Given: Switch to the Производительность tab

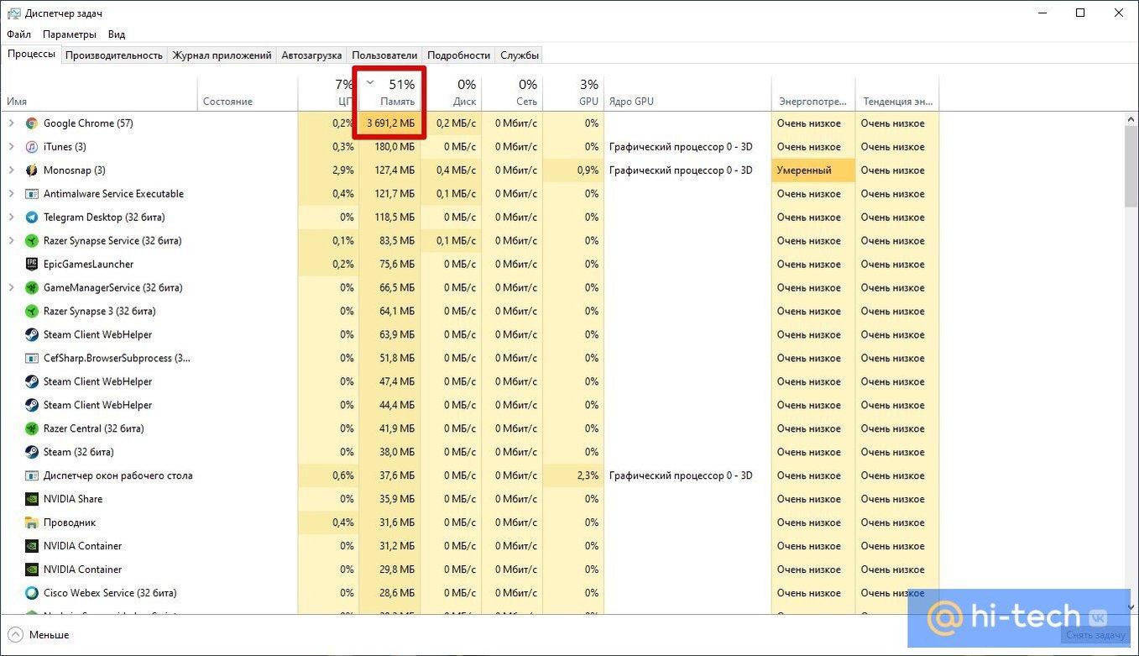Looking at the screenshot, I should click(114, 55).
